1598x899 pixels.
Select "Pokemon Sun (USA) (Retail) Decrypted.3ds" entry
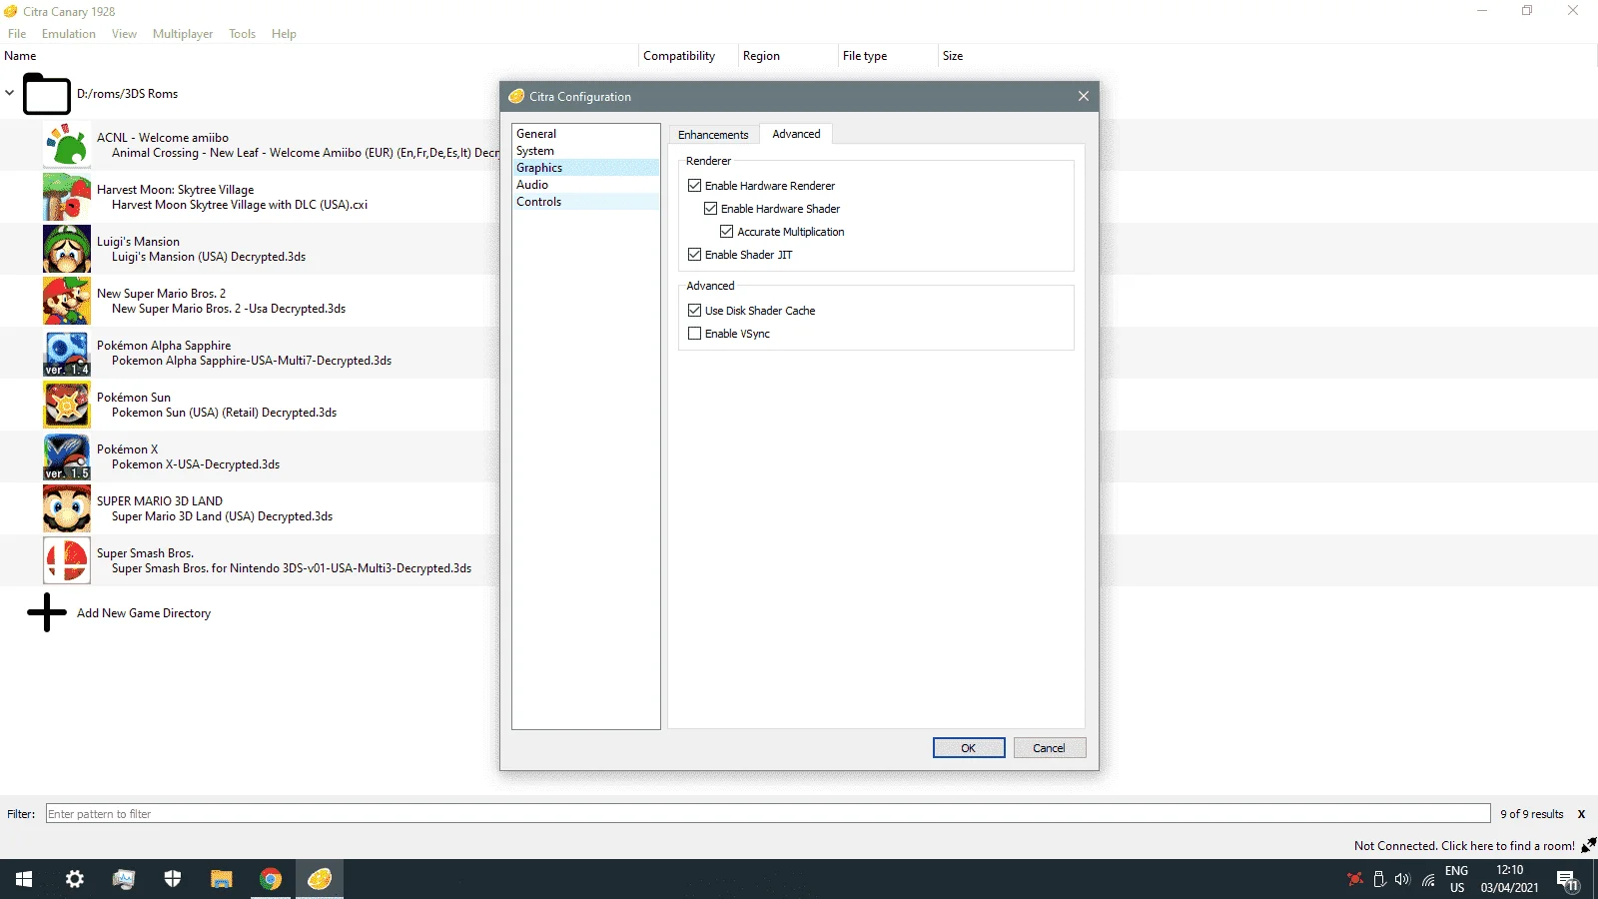(224, 413)
